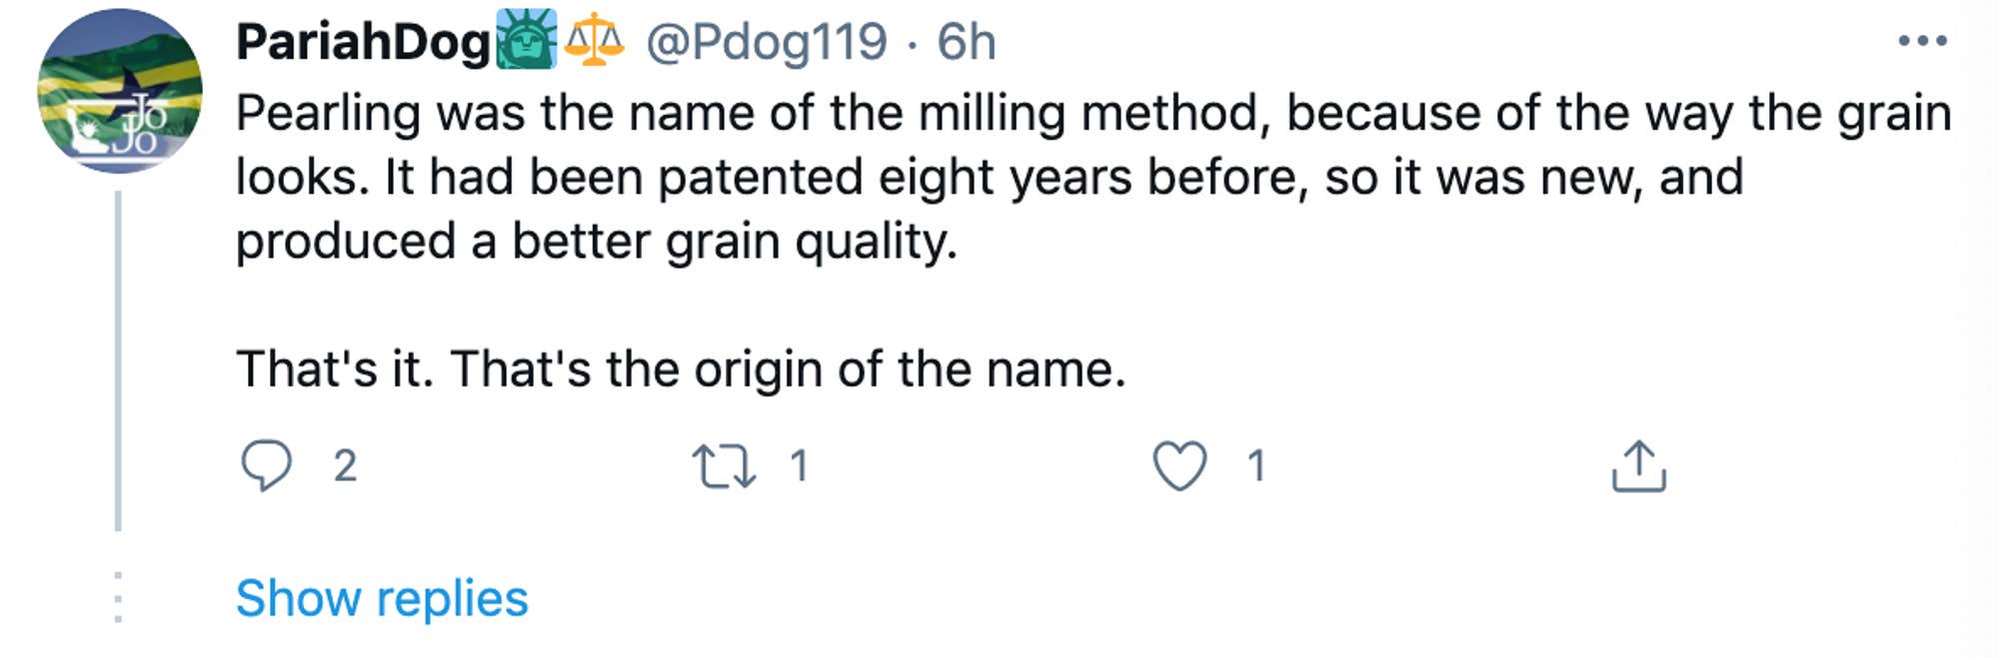Click the Statue of Liberty emoji badge
The image size is (1999, 658).
click(527, 40)
